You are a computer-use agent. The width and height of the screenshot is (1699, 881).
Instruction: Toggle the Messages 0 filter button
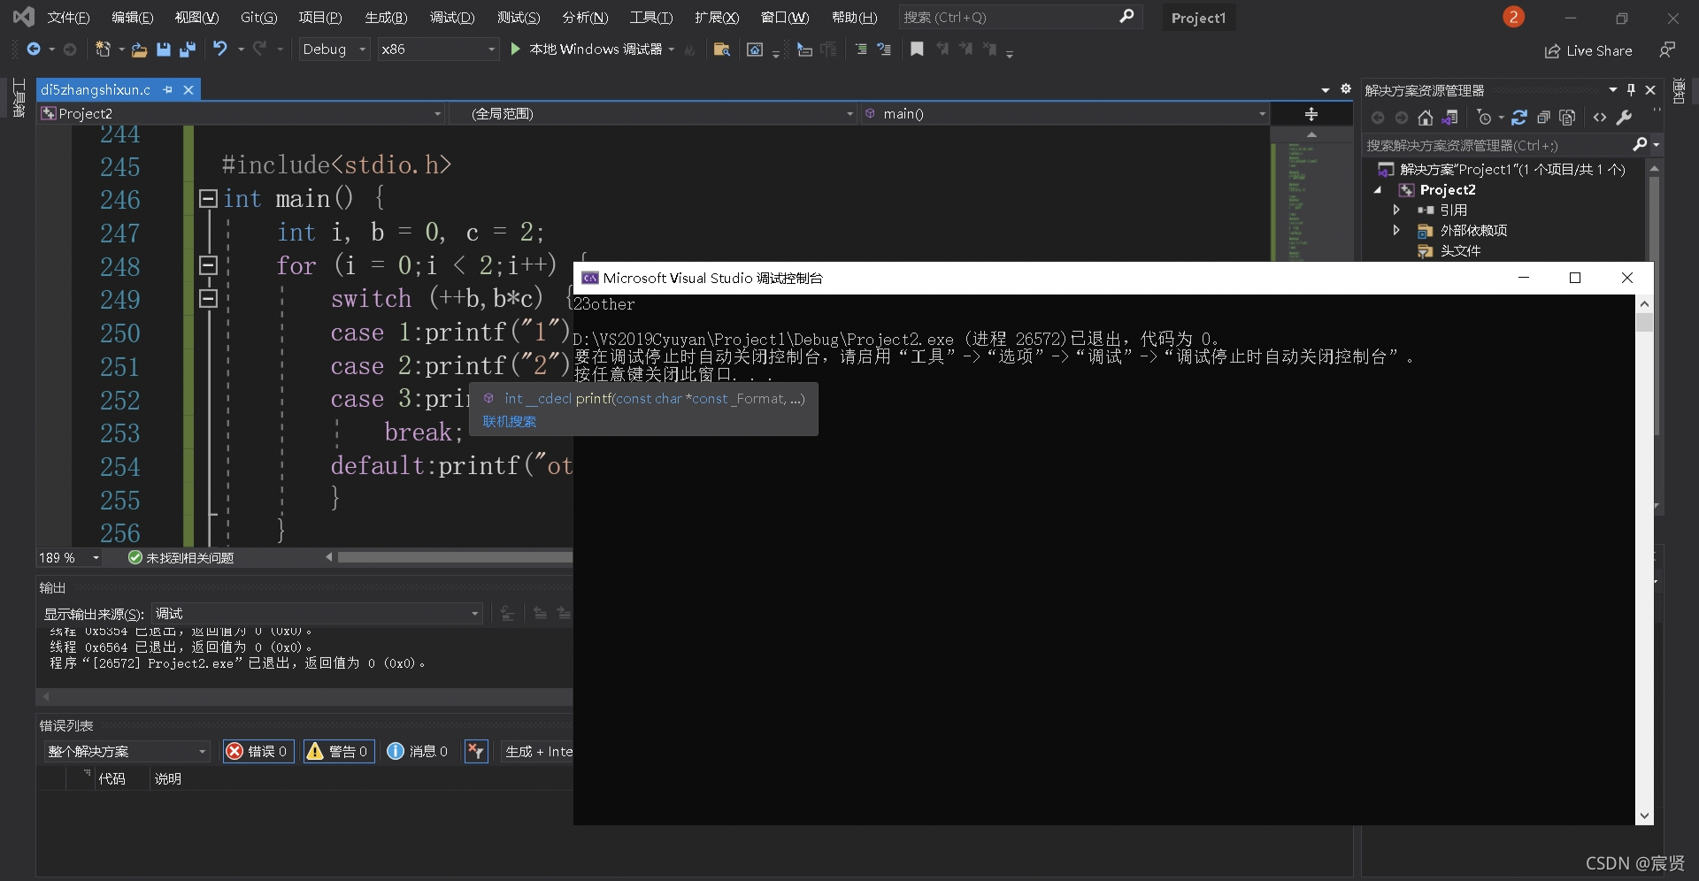click(418, 751)
